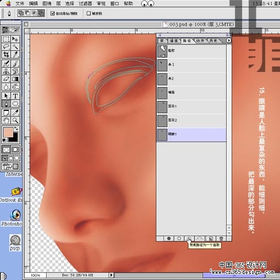The height and width of the screenshot is (280, 280).
Task: Select the Lasso tool
Action: click(x=6, y=47)
